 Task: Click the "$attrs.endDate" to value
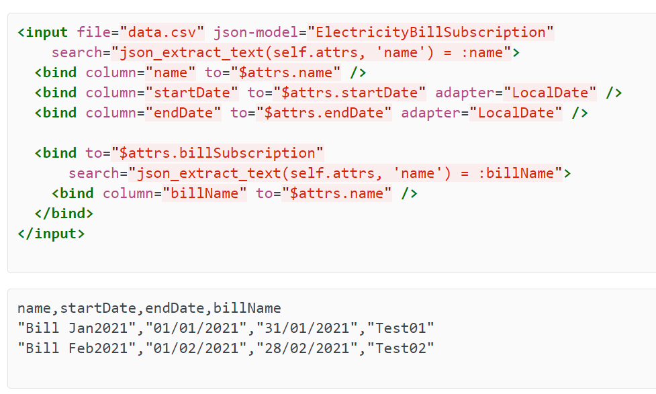[x=324, y=113]
